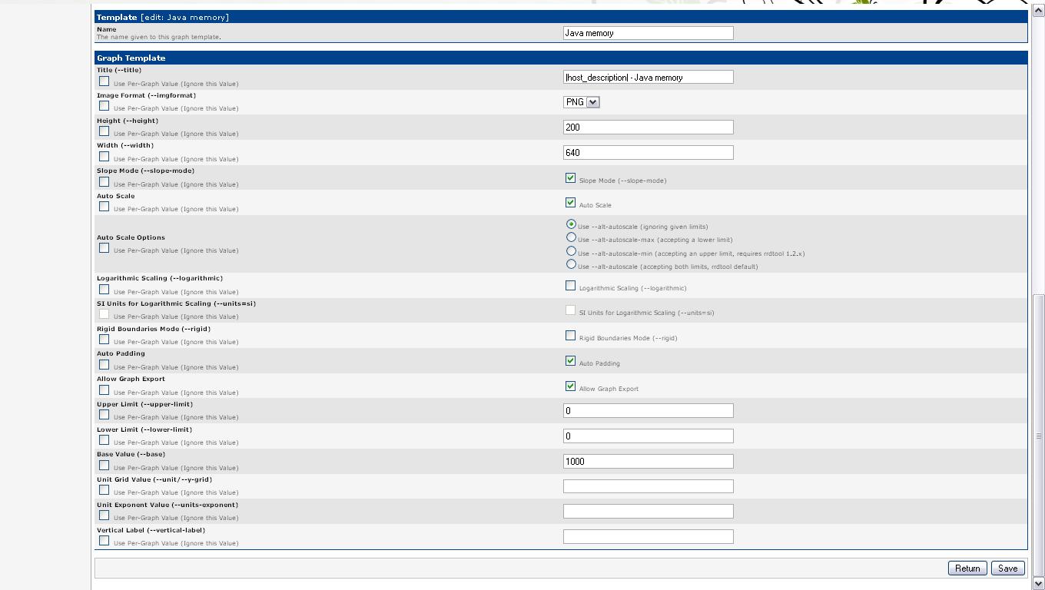1045x590 pixels.
Task: Check Use Per-Graph Value under Image Format
Action: 104,106
